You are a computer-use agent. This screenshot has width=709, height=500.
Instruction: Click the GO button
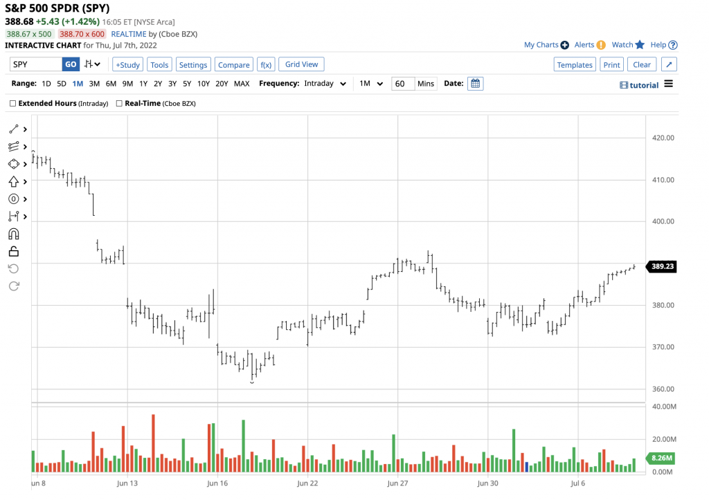pos(71,64)
